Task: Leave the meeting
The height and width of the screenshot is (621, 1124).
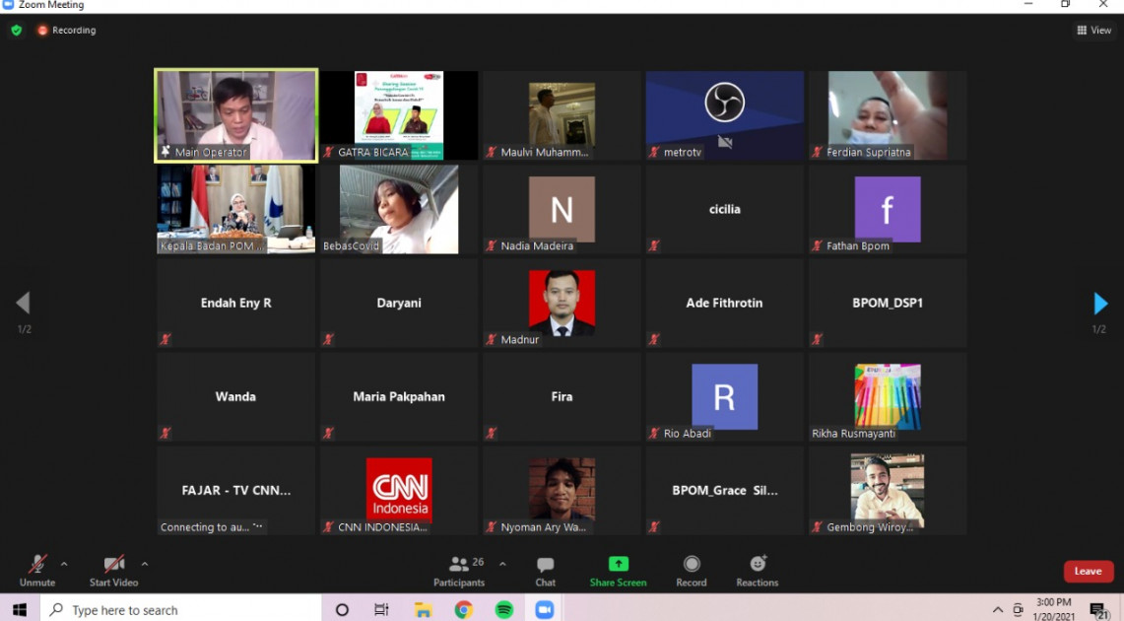Action: click(x=1088, y=572)
